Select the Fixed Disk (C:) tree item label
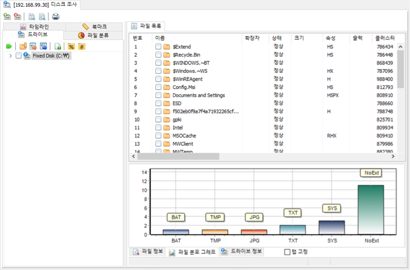The height and width of the screenshot is (270, 410). pos(51,56)
